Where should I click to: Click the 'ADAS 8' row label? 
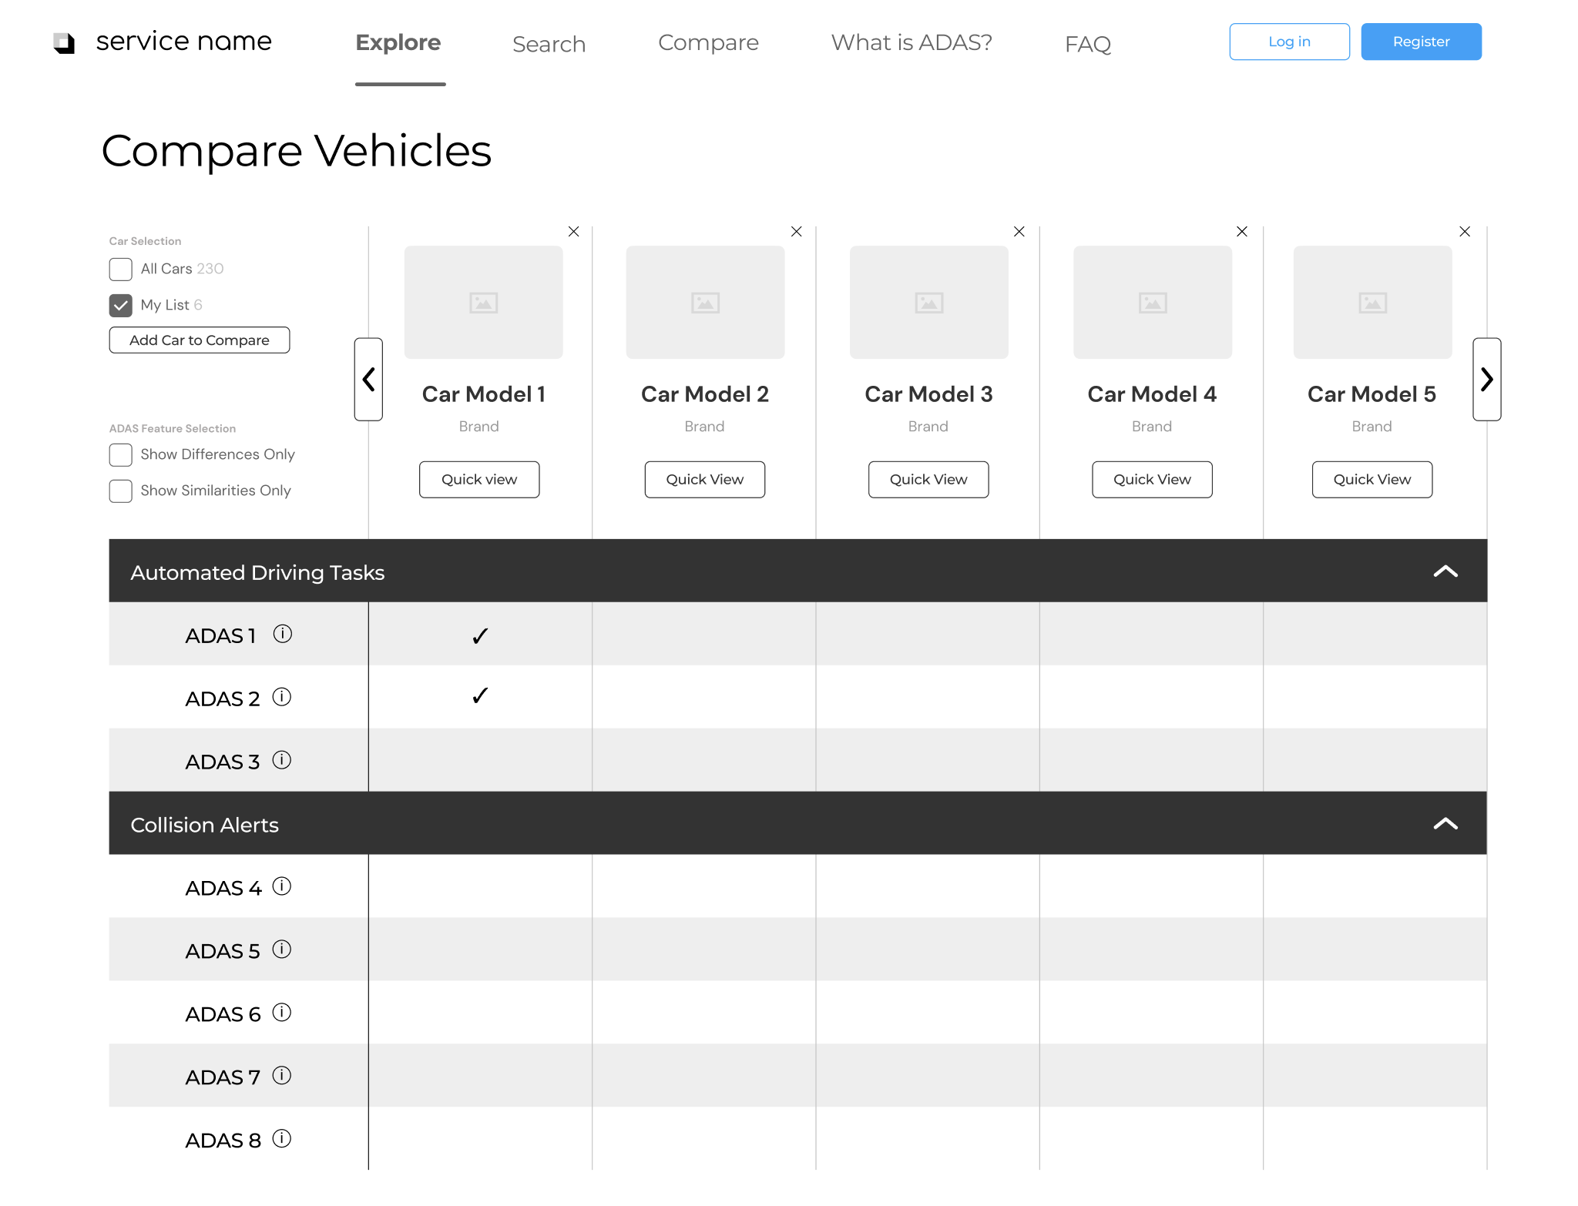[x=223, y=1141]
